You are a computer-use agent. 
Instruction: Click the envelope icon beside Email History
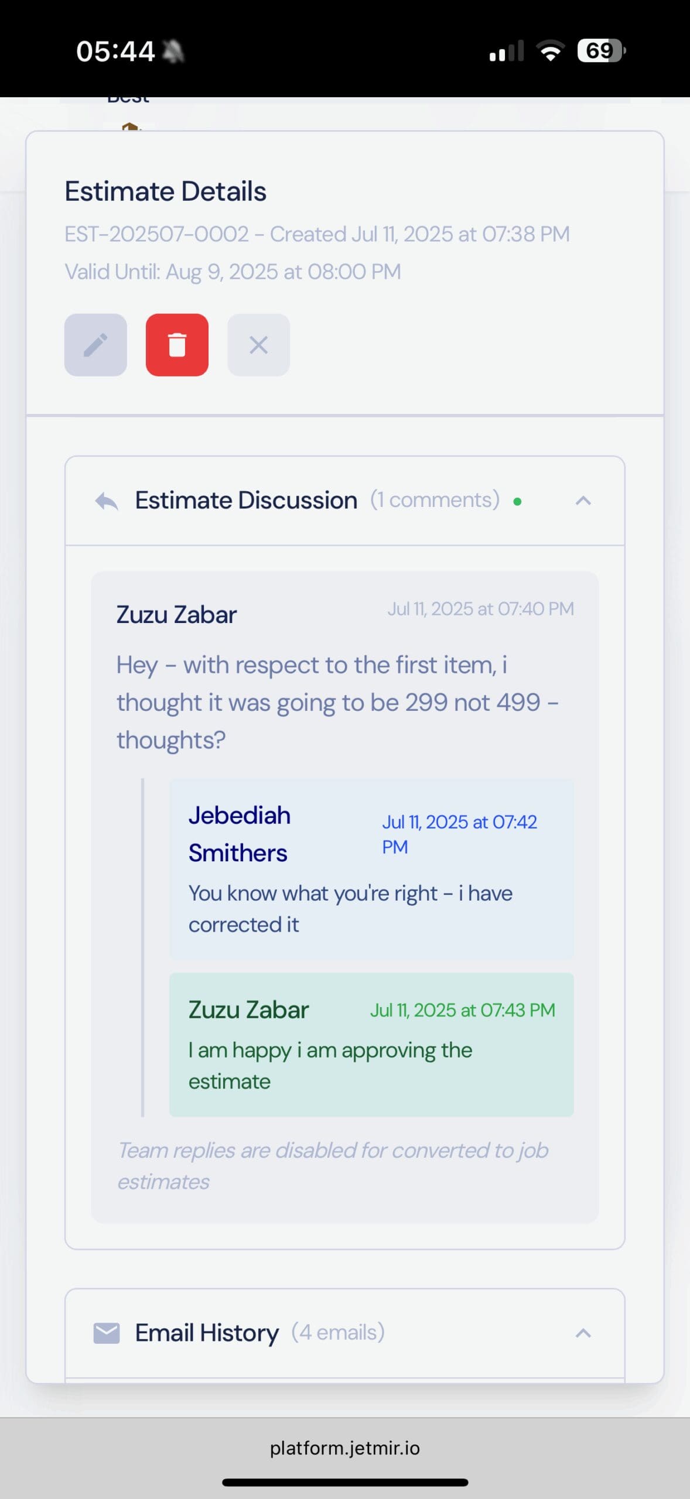(x=107, y=1333)
